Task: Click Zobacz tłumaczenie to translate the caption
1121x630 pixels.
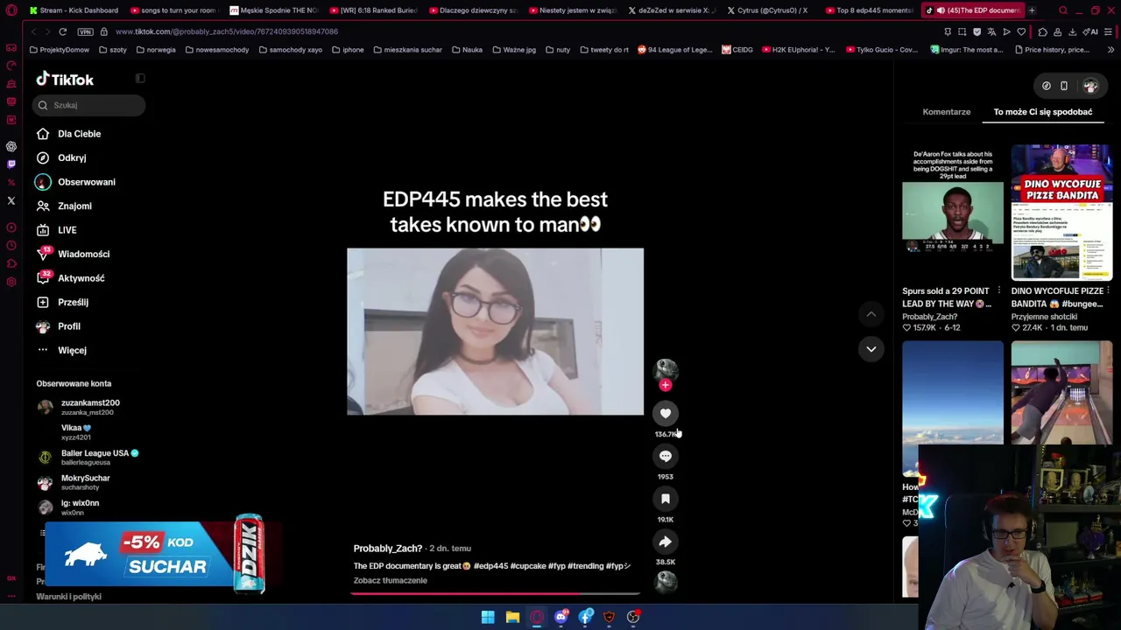Action: 391,580
